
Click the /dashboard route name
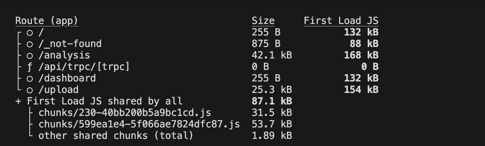coord(67,78)
